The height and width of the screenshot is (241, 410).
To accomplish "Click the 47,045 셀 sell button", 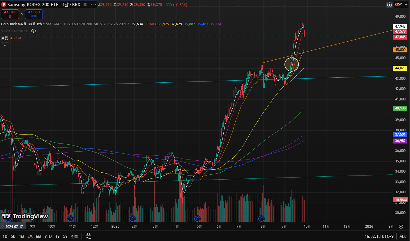I will coord(10,14).
